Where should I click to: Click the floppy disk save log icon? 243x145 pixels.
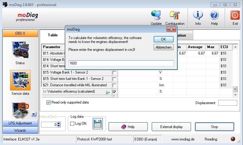(98, 124)
